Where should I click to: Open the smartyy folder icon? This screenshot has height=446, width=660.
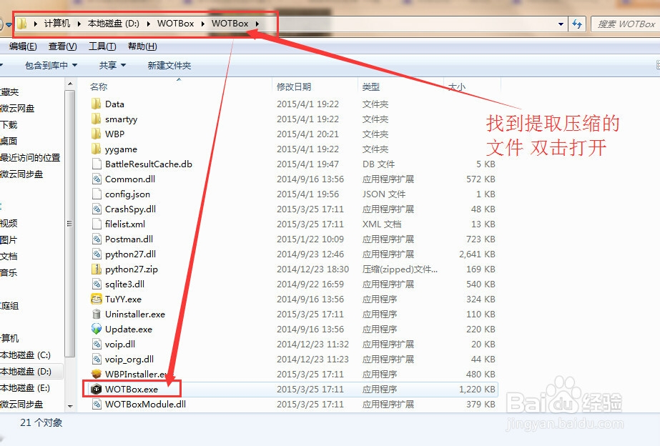click(x=97, y=119)
